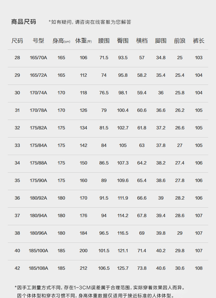
Task: Select the 180/92A type cell
Action: point(38,198)
